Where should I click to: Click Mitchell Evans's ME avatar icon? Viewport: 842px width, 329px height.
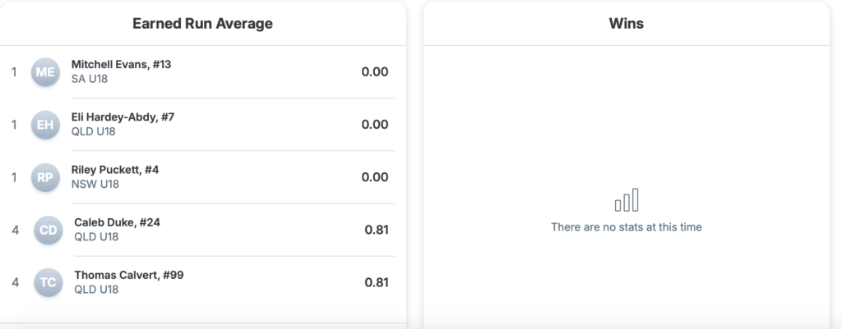45,72
